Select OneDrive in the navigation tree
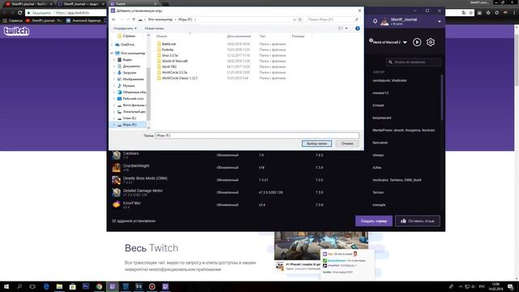The image size is (519, 292). coord(127,45)
